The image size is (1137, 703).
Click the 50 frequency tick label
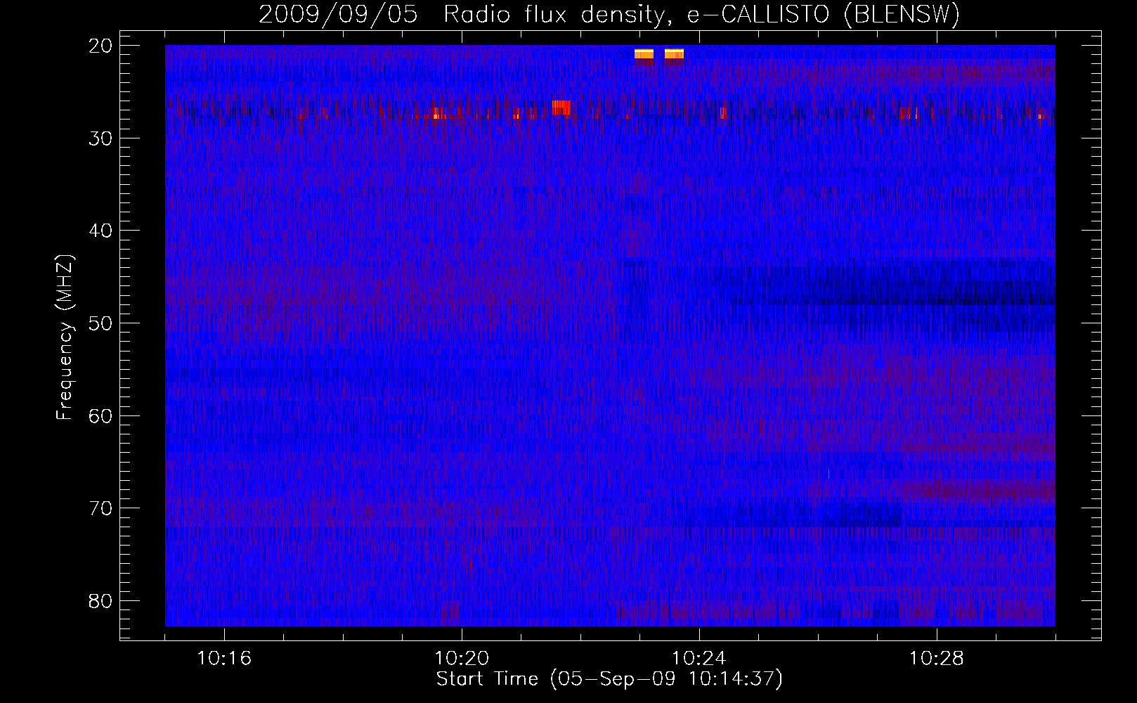click(101, 323)
